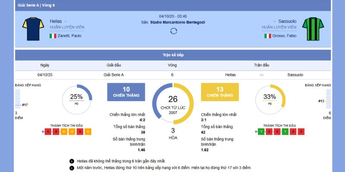Screen dimensions: 345x172
Task: Click the Sassuolo green striped jersey icon
Action: pos(312,28)
